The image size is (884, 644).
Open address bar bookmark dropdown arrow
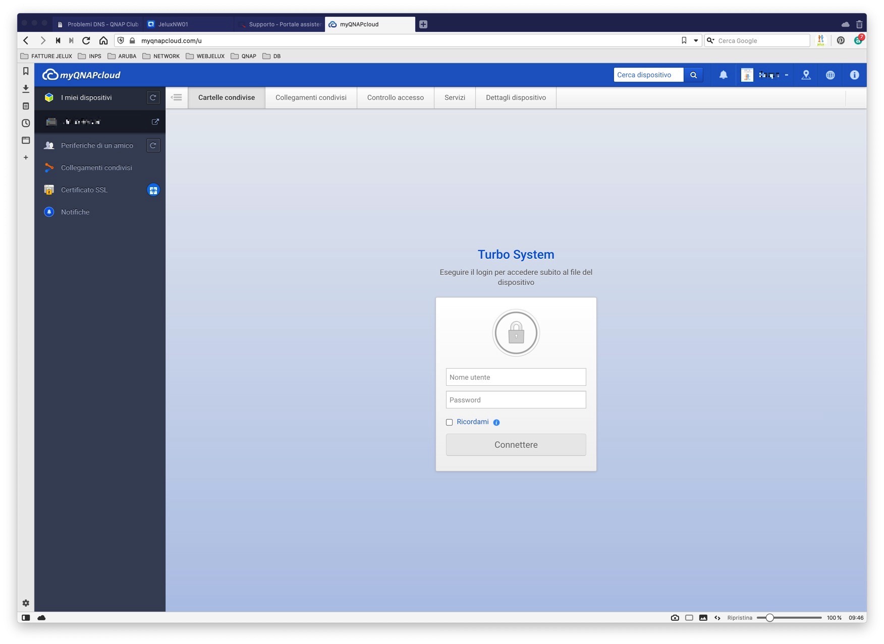click(x=696, y=41)
